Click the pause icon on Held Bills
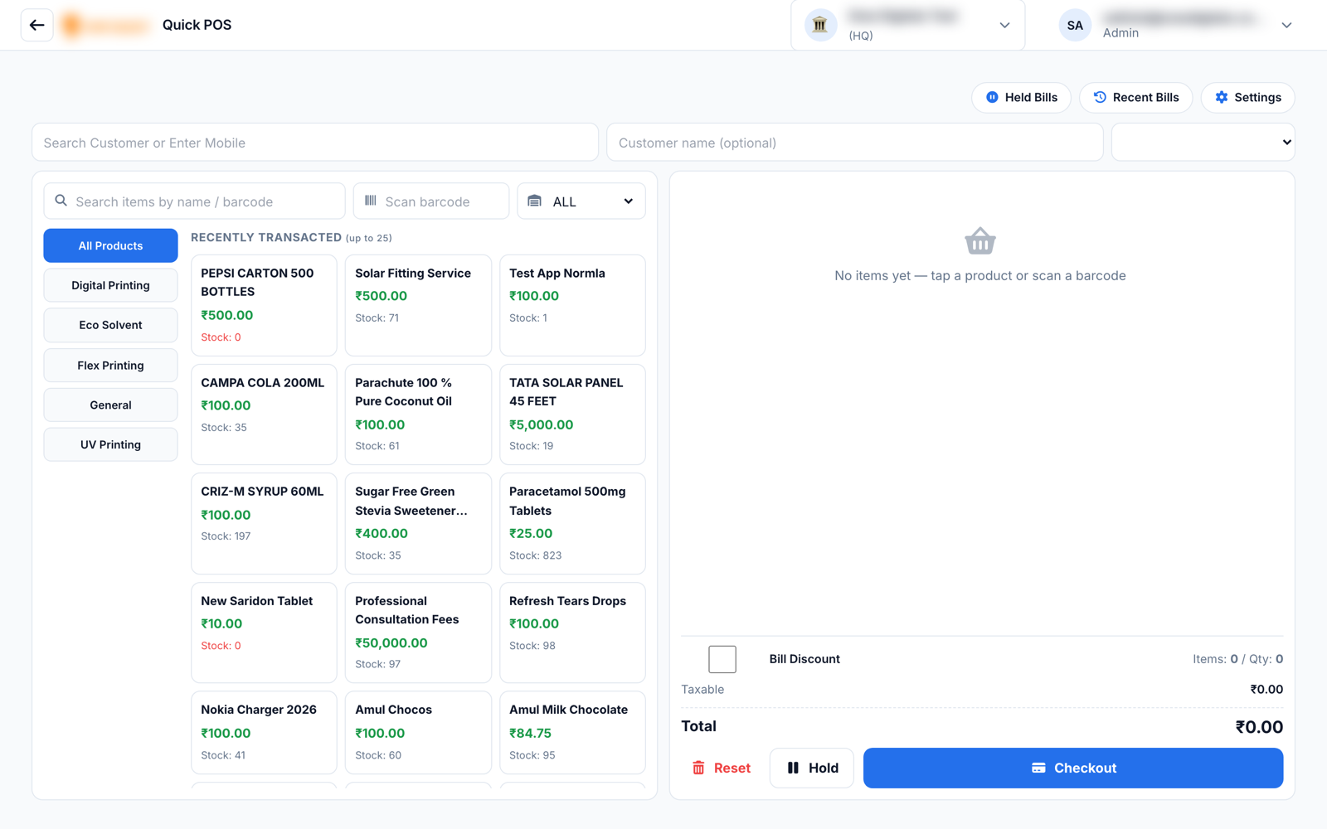This screenshot has height=829, width=1327. click(x=992, y=98)
